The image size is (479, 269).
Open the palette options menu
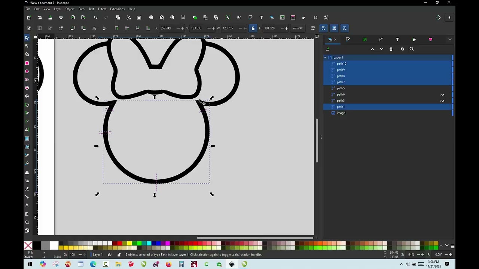click(x=452, y=246)
